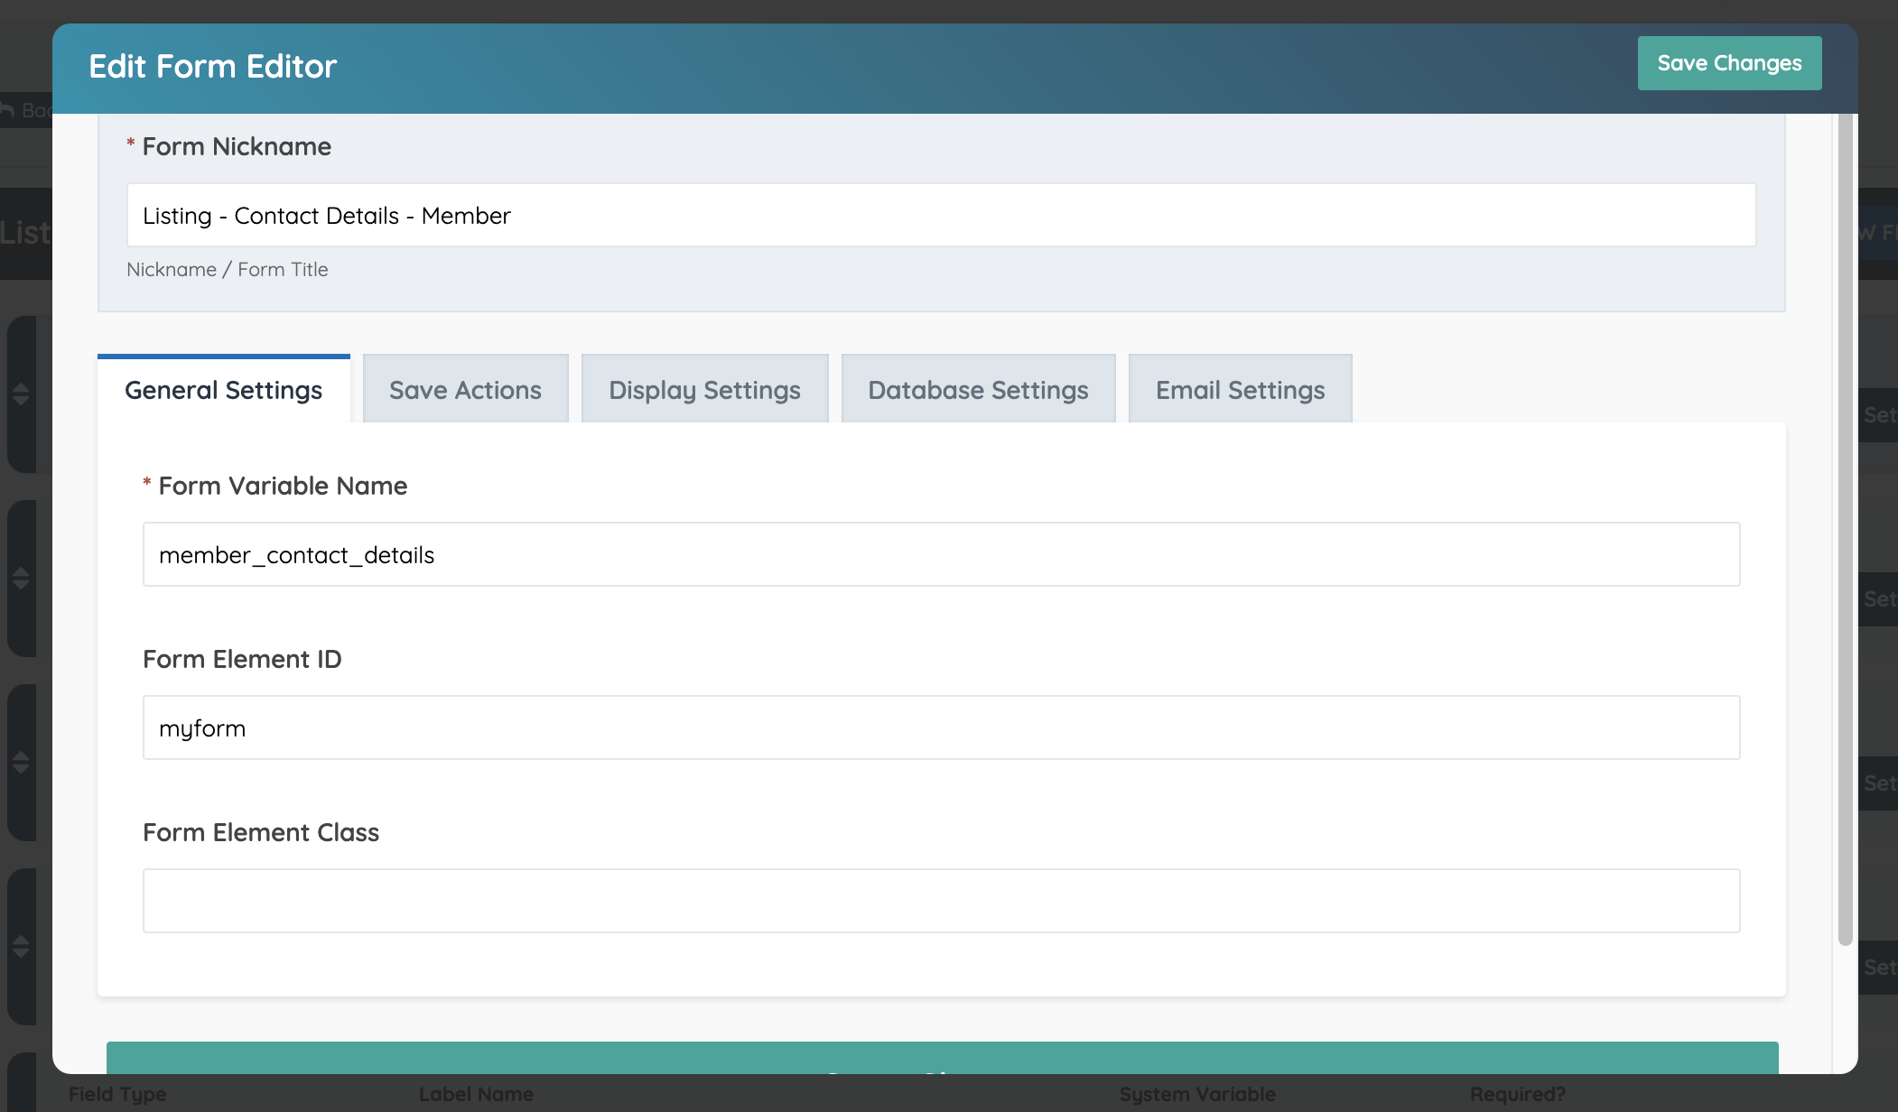The height and width of the screenshot is (1112, 1898).
Task: Go to the Database Settings tab
Action: [x=978, y=390]
